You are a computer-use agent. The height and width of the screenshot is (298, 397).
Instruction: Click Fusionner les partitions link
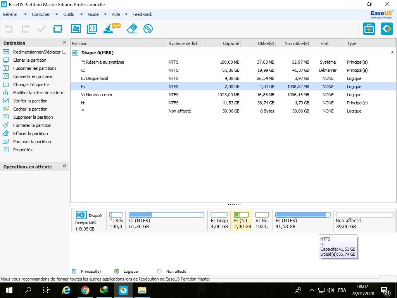(x=35, y=68)
